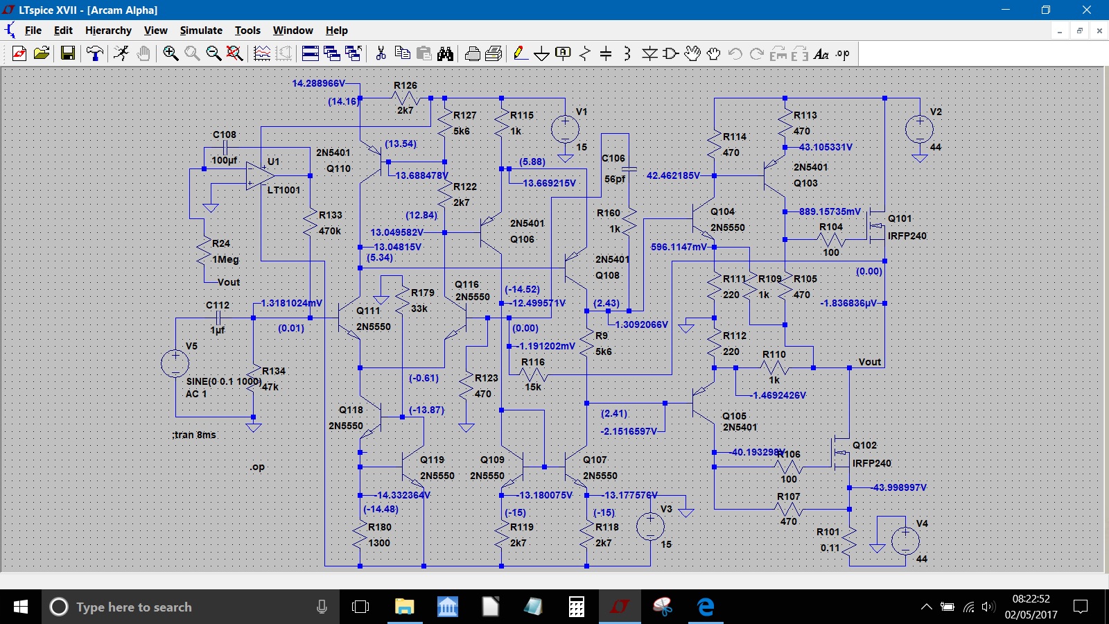The width and height of the screenshot is (1109, 624).
Task: Place a capacitor from the toolbar
Action: pyautogui.click(x=606, y=54)
